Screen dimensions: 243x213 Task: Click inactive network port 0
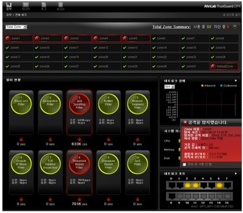172,185
